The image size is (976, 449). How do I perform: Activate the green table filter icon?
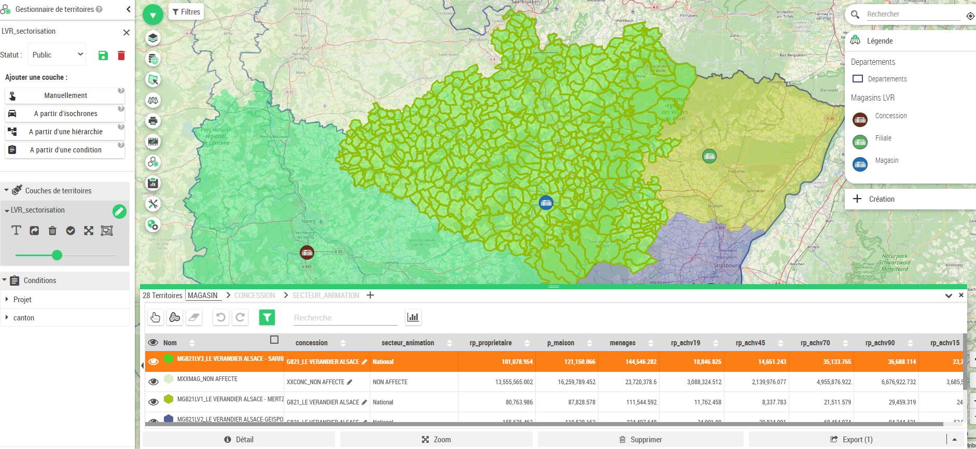pyautogui.click(x=267, y=317)
